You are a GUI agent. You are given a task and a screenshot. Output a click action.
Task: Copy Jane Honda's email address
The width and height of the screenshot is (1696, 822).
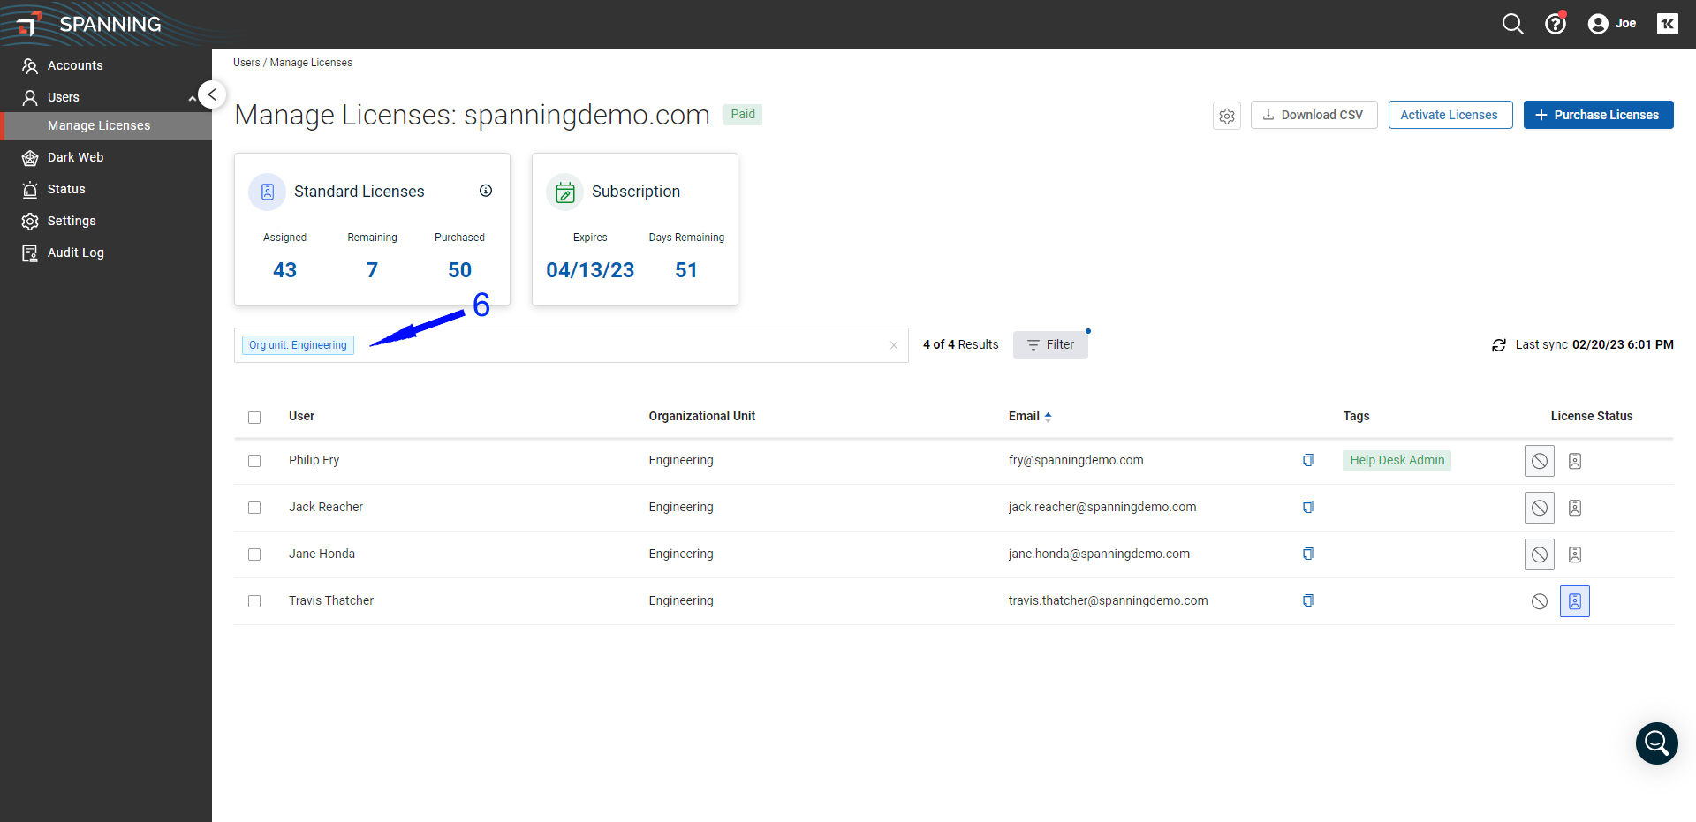click(x=1308, y=554)
